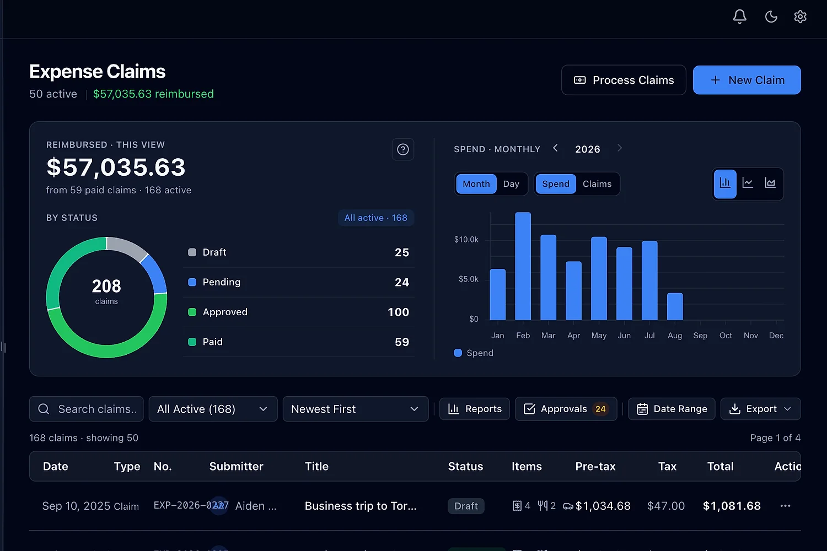Open Newest First sort dropdown
Image resolution: width=827 pixels, height=551 pixels.
point(356,409)
